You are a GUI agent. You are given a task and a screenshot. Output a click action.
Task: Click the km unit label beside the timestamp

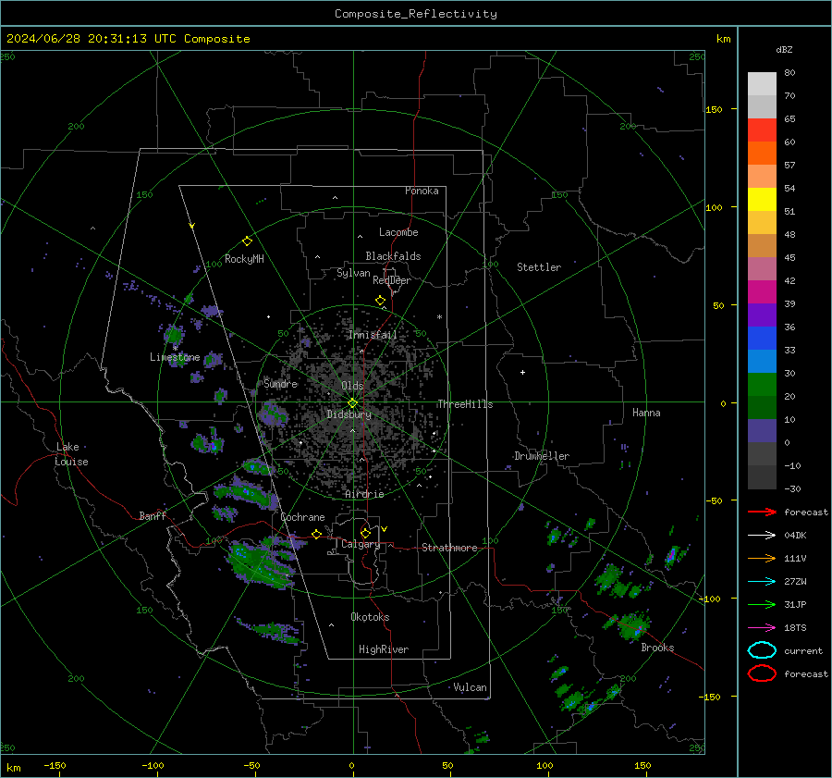coord(723,39)
